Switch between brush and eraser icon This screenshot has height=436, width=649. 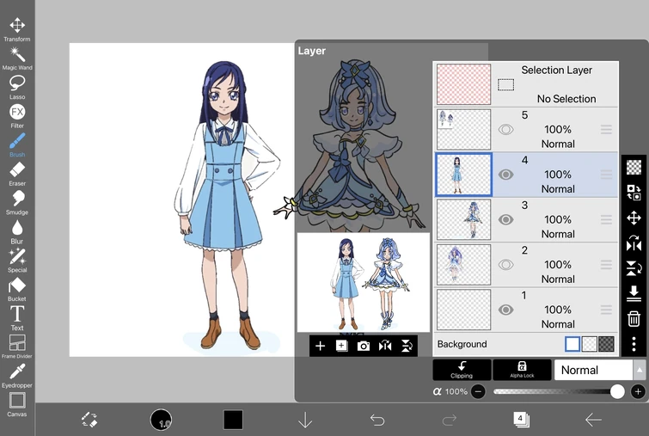[89, 420]
